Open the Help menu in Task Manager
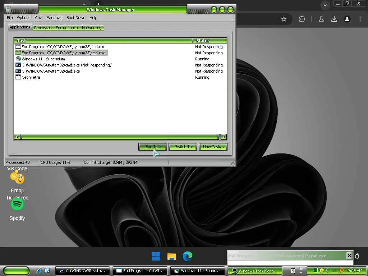Image resolution: width=368 pixels, height=276 pixels. pyautogui.click(x=93, y=18)
